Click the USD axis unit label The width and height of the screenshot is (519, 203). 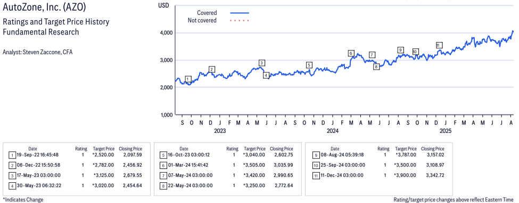tap(164, 5)
